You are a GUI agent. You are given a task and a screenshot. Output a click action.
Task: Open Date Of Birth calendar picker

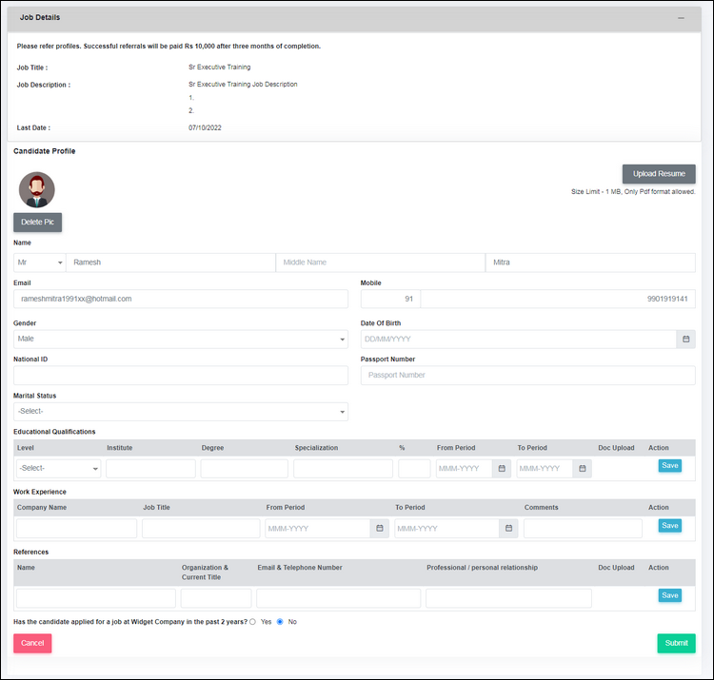click(x=685, y=339)
